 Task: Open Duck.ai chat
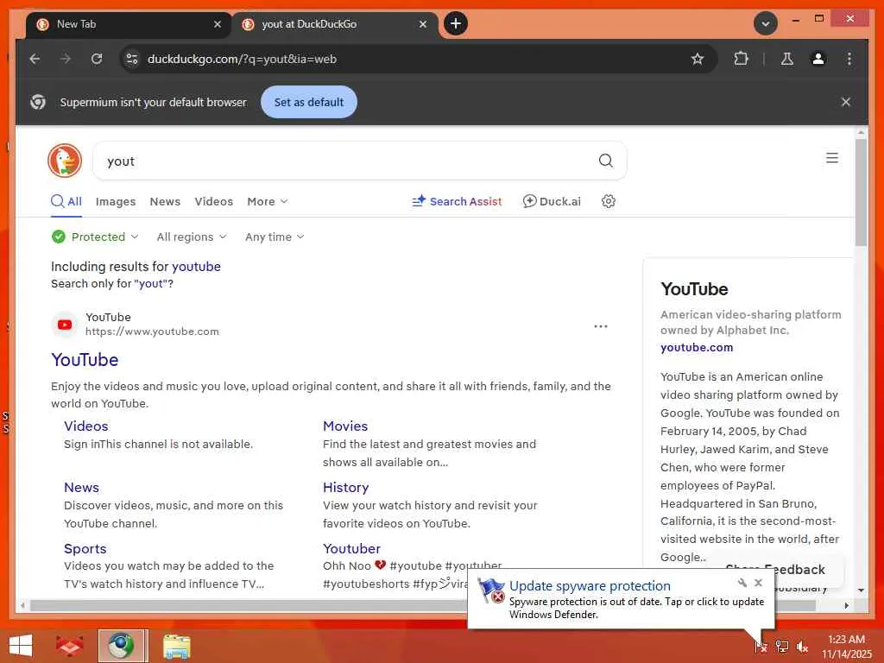[x=552, y=201]
